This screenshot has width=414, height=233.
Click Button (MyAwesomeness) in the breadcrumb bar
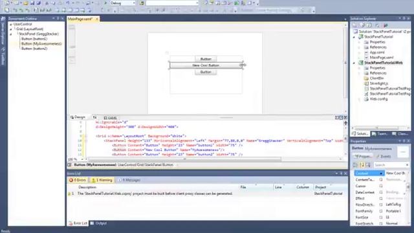pyautogui.click(x=95, y=165)
